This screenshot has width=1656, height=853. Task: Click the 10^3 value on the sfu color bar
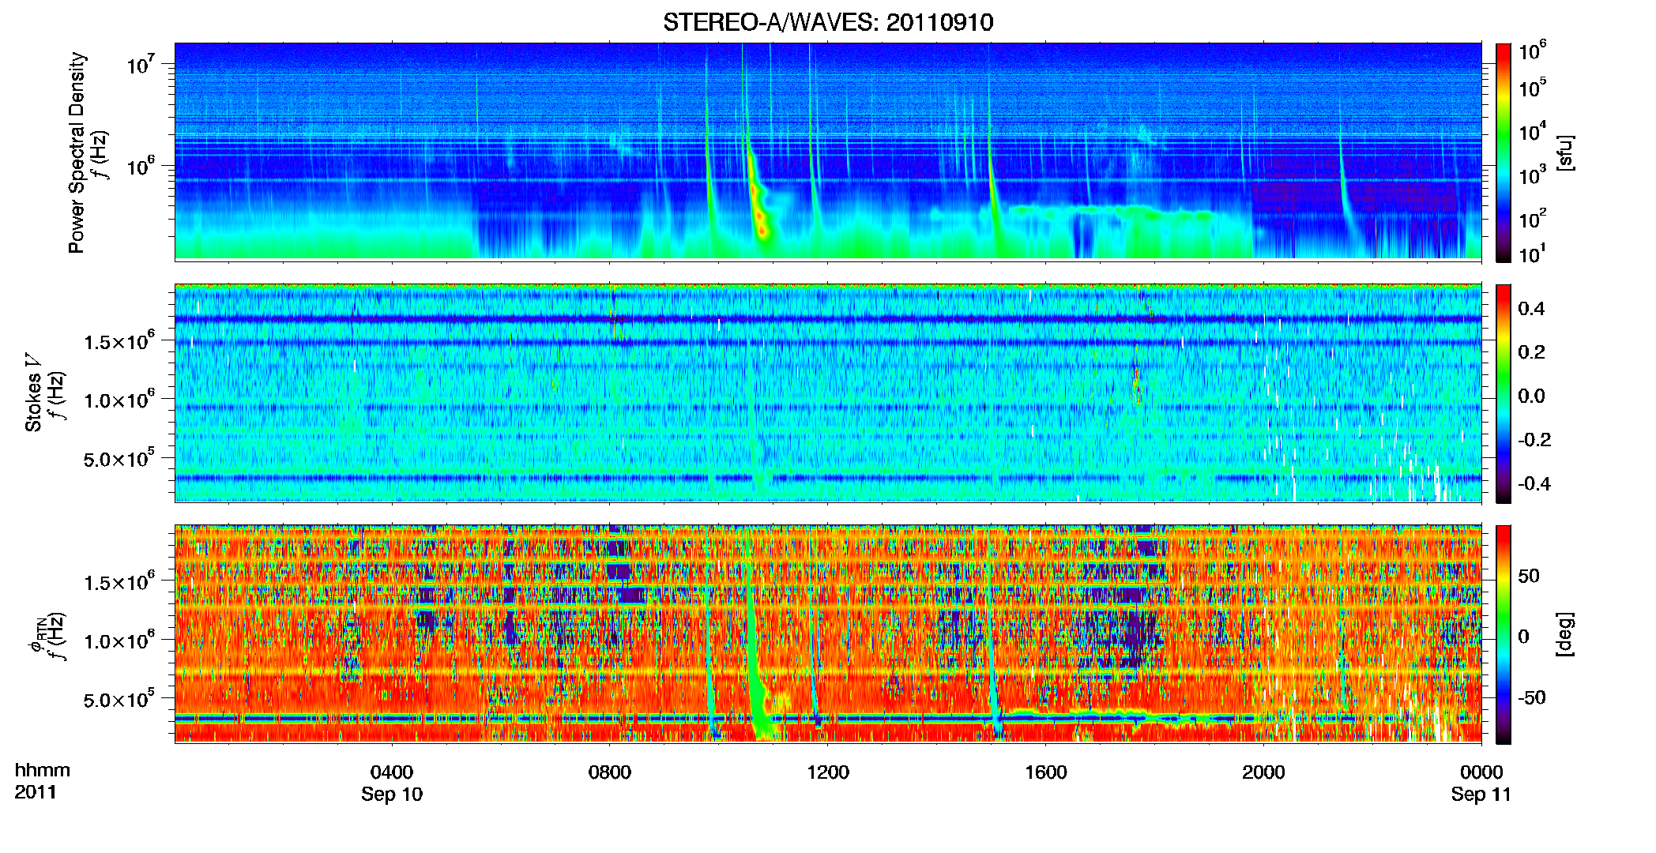(x=1533, y=175)
